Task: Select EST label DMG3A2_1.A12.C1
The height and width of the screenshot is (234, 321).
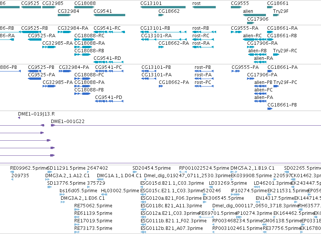Action: click(x=68, y=176)
